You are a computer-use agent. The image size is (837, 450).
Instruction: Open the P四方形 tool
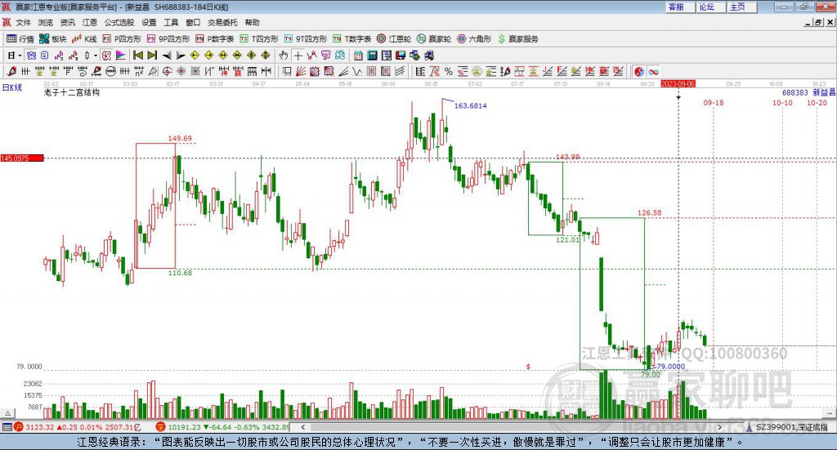click(122, 39)
